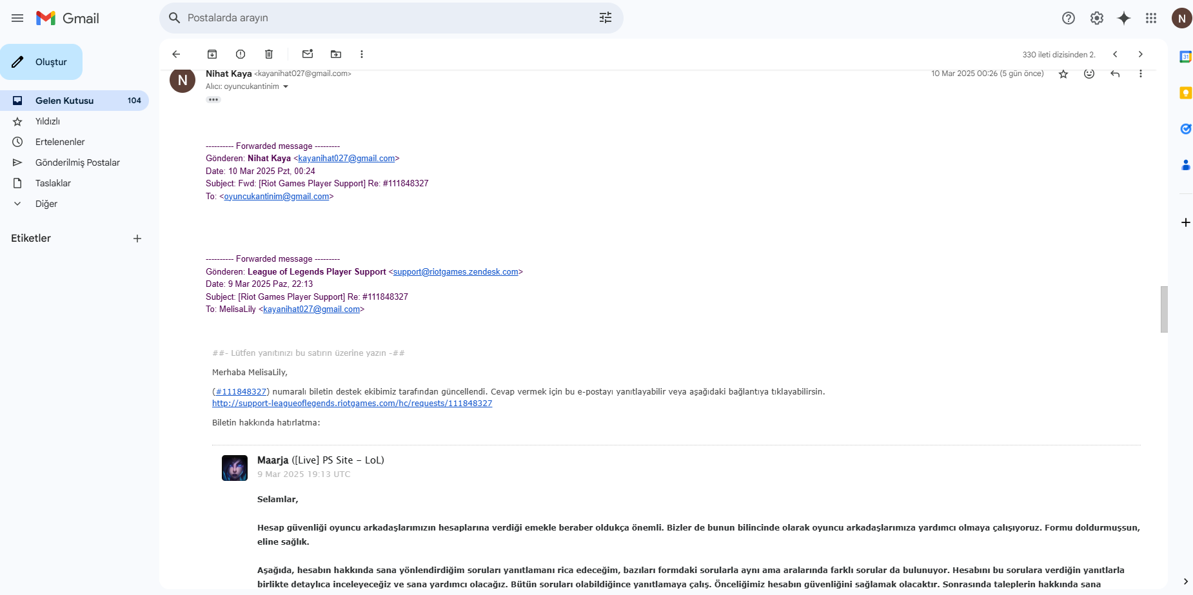Click the date "10 Mar 2025 00:26"
This screenshot has width=1193, height=595.
964,73
